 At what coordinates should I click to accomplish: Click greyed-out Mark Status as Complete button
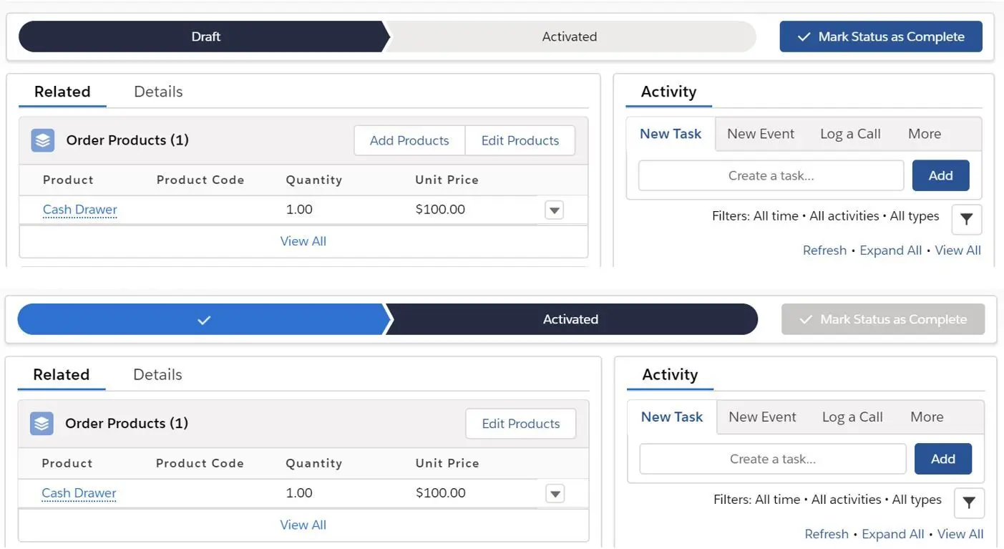[x=883, y=319]
